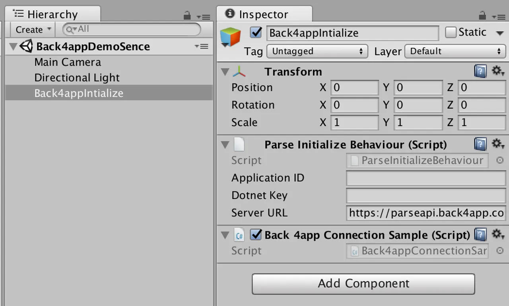509x306 pixels.
Task: Toggle the Back4appIntialize active checkbox
Action: [x=255, y=32]
